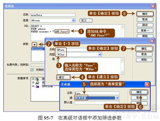Click the SQL textarea scrollbar up arrow
The width and height of the screenshot is (160, 121).
tap(122, 27)
